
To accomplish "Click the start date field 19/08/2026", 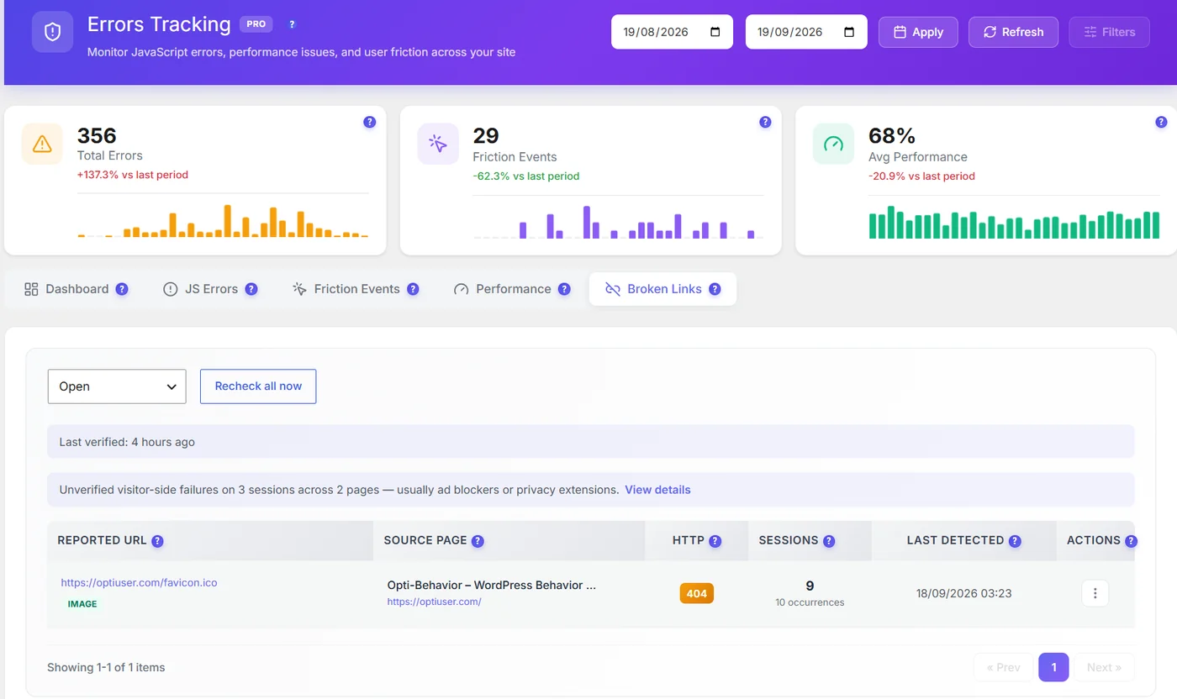I will pyautogui.click(x=672, y=32).
